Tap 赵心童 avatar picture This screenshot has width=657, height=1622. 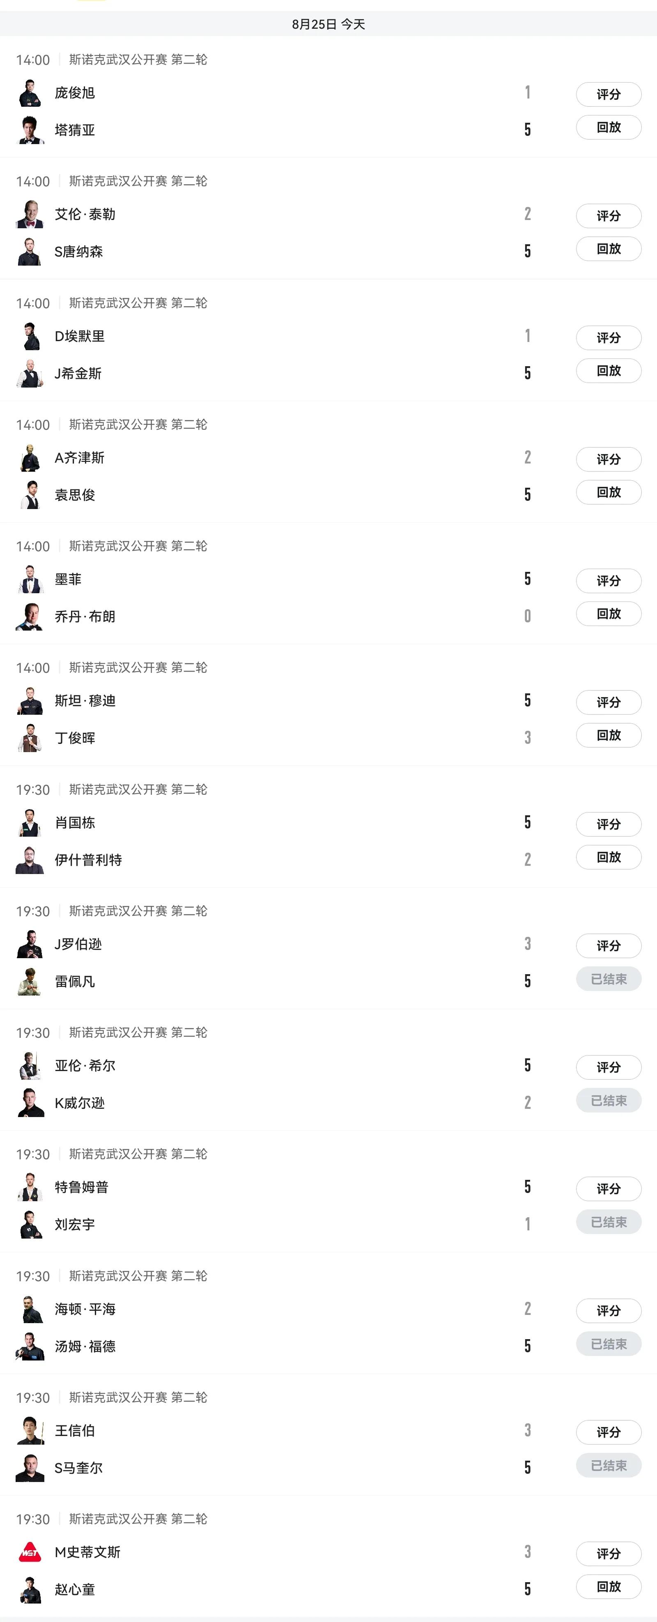pos(30,1590)
